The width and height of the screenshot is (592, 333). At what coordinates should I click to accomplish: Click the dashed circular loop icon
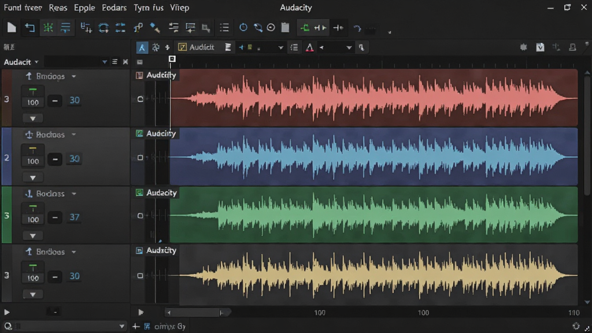(x=103, y=28)
